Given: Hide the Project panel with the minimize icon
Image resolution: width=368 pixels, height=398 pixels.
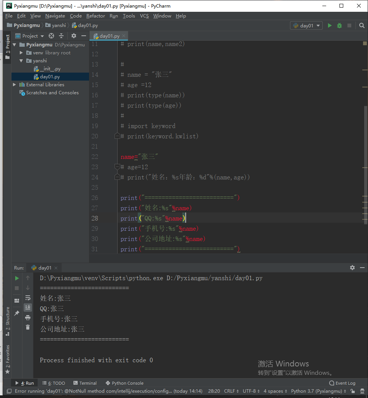Looking at the screenshot, I should pyautogui.click(x=83, y=35).
